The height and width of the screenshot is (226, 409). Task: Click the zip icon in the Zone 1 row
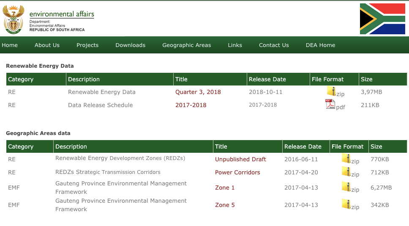[346, 187]
